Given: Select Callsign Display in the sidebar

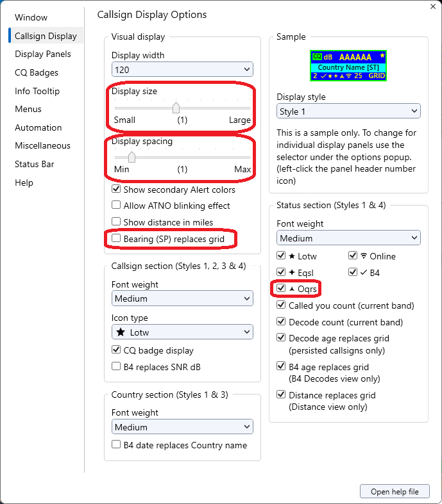Looking at the screenshot, I should point(46,36).
